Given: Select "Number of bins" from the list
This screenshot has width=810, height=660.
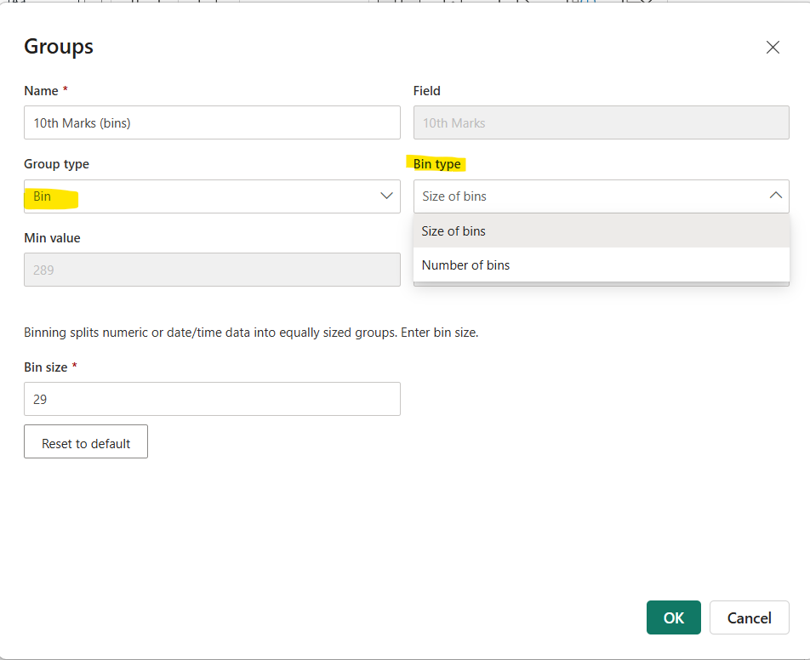Looking at the screenshot, I should click(465, 265).
